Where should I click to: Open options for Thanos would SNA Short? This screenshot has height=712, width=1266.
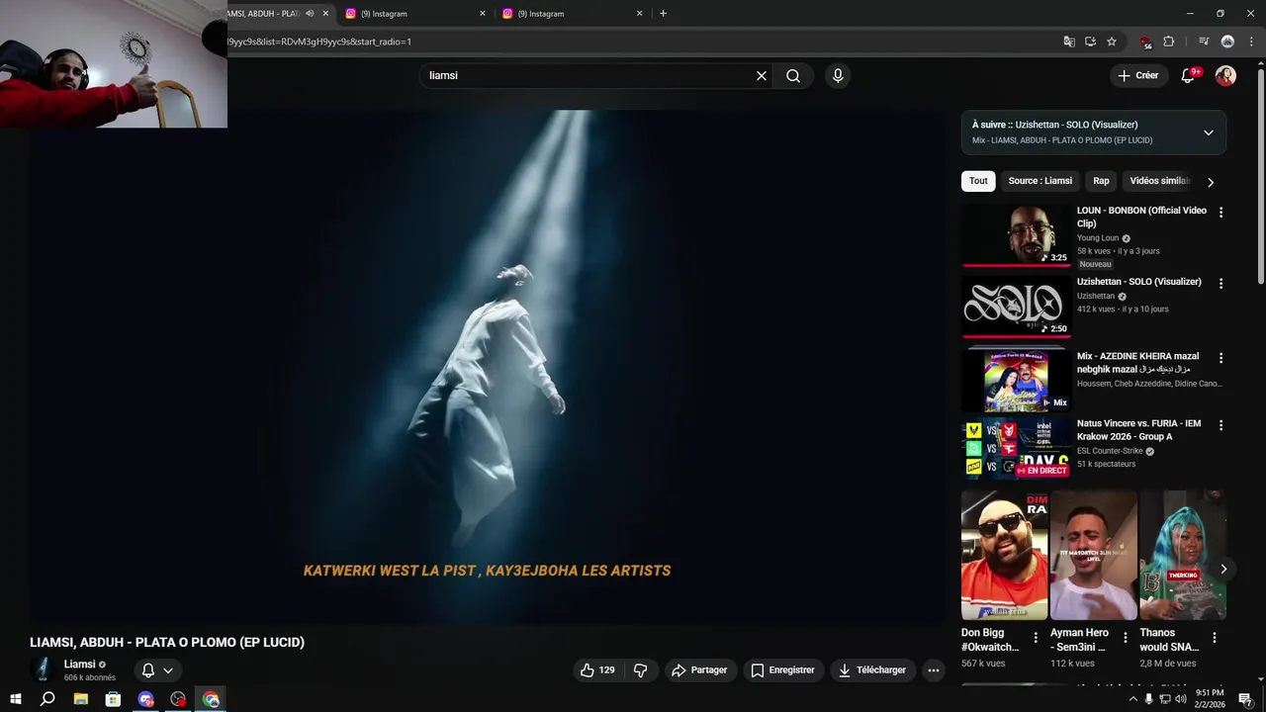point(1214,638)
